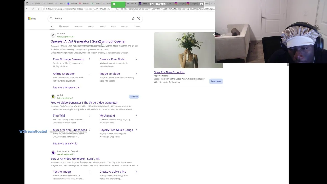Open the 'More' search filter menu
The width and height of the screenshot is (327, 184).
pos(137,26)
